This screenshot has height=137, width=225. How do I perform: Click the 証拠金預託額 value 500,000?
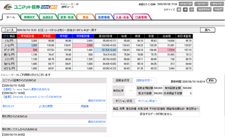158,88
